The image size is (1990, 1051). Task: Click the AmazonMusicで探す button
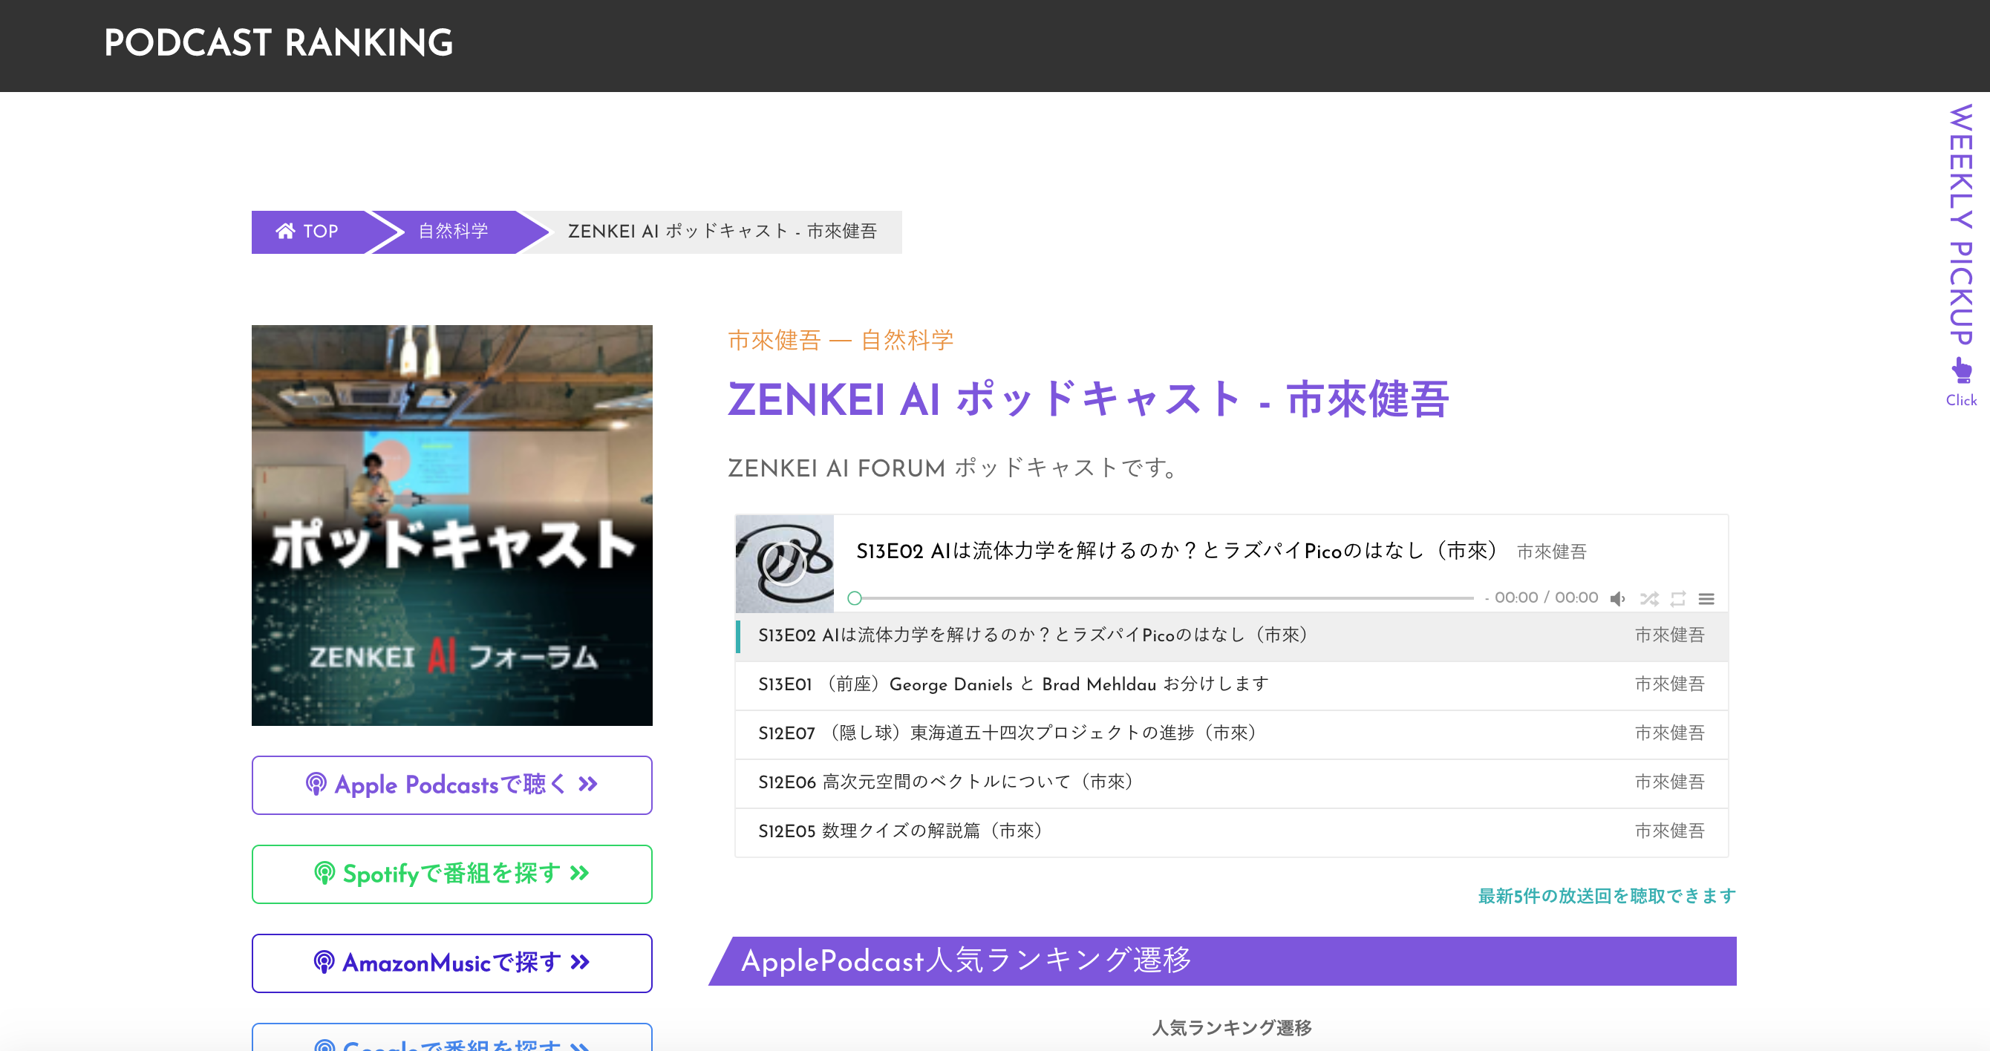pos(452,963)
